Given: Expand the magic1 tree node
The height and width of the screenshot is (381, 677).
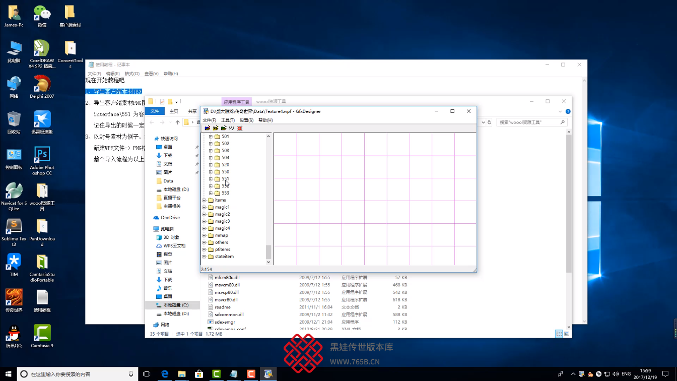Looking at the screenshot, I should click(204, 207).
